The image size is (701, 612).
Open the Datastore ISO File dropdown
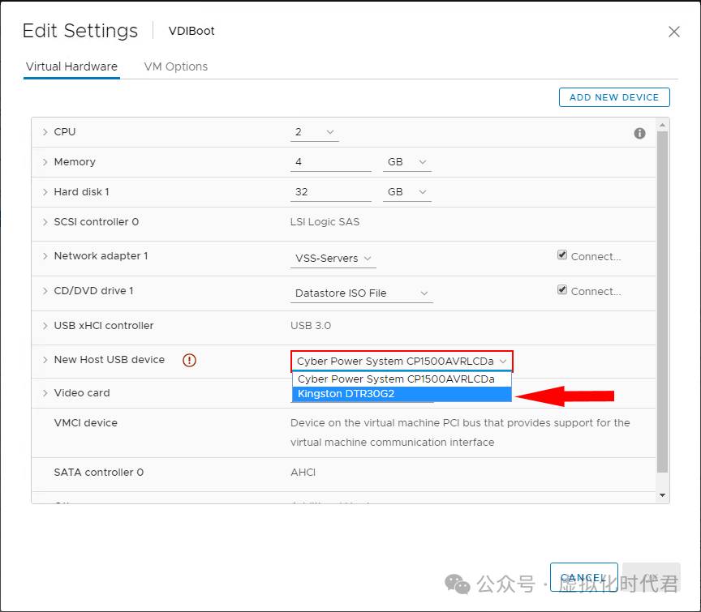(361, 293)
